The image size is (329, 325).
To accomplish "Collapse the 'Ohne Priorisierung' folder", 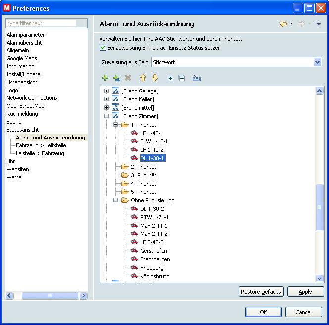I will [x=115, y=200].
